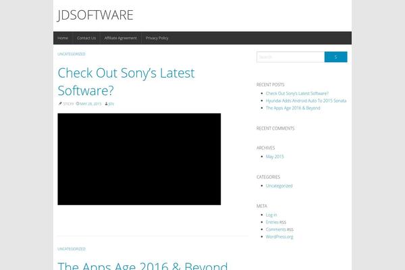View posts by author JEN
The image size is (405, 270).
click(111, 104)
